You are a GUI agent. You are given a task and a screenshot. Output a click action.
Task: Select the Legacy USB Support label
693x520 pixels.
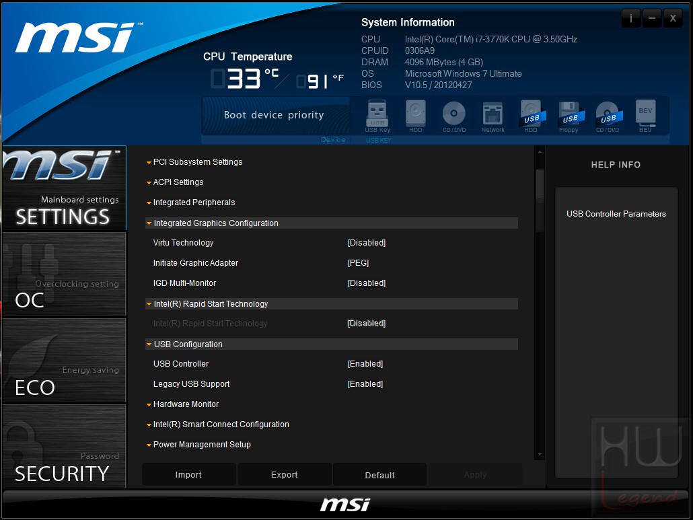pos(191,384)
